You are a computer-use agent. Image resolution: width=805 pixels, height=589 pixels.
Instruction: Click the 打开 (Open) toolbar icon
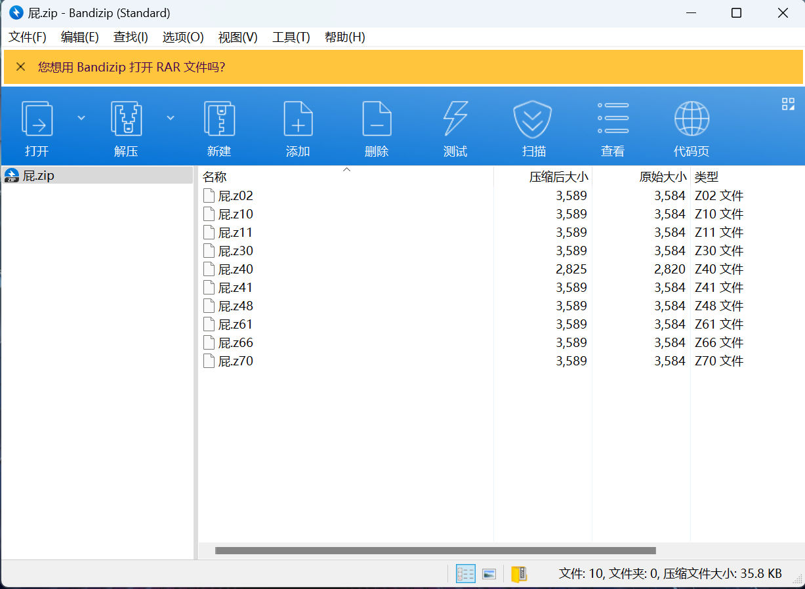tap(37, 119)
